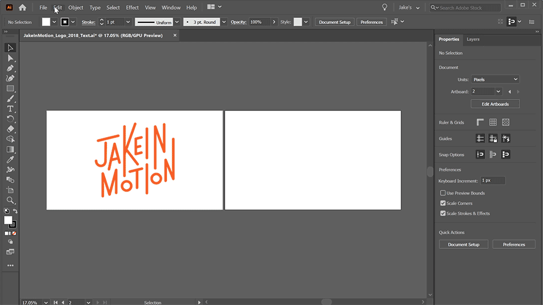The height and width of the screenshot is (305, 543).
Task: Select the Pen tool
Action: 10,68
